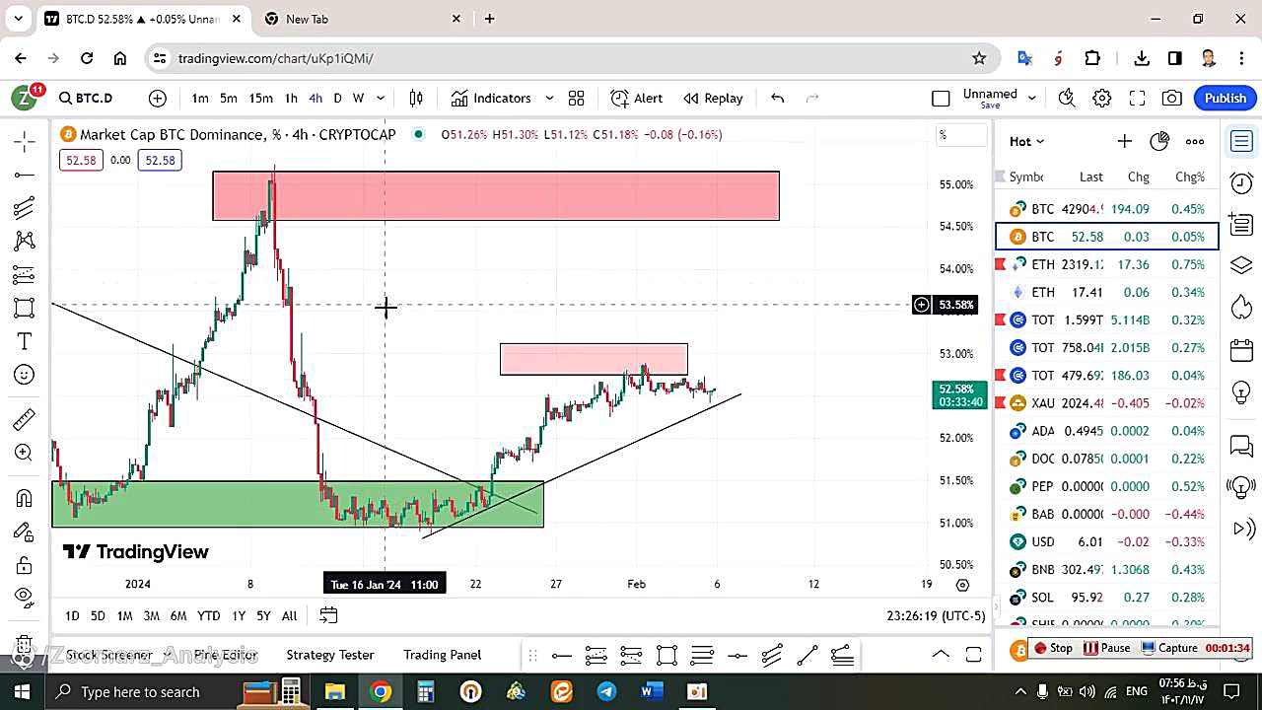Screen dimensions: 1262x710
Task: Open Unnamed layout dropdown arrow
Action: coord(1032,98)
